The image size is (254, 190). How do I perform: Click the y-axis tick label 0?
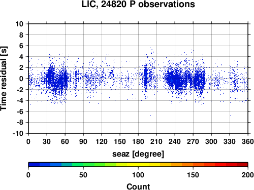[21, 79]
